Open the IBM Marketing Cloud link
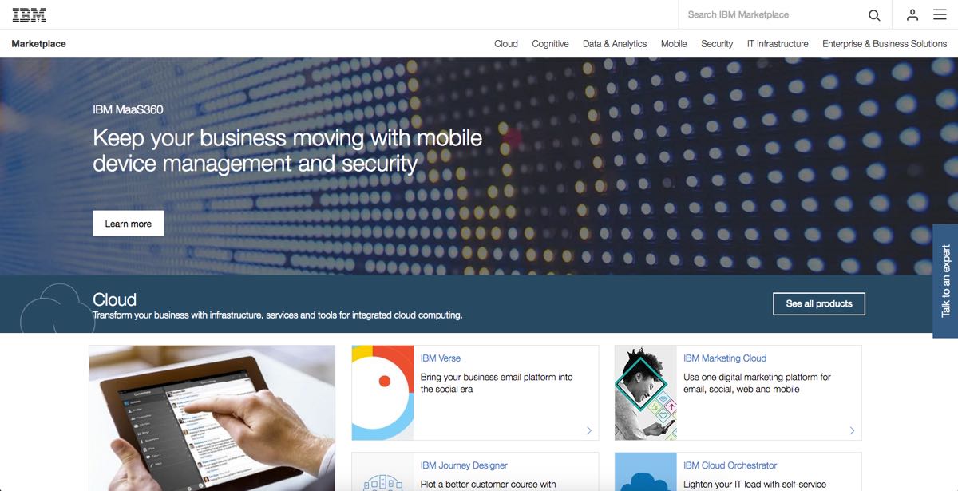Viewport: 958px width, 491px height. [725, 358]
